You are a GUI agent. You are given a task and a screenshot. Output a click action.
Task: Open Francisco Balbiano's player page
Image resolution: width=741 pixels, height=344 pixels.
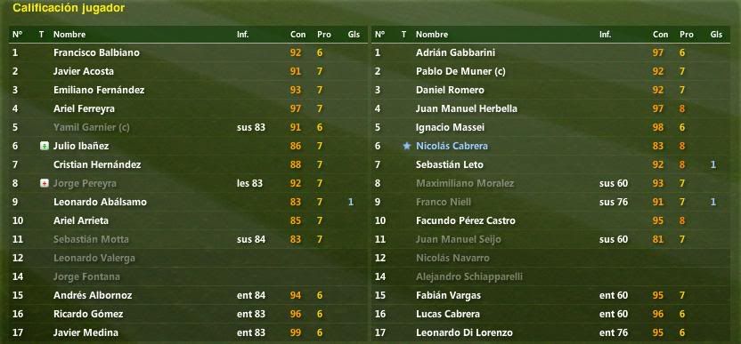(x=96, y=52)
